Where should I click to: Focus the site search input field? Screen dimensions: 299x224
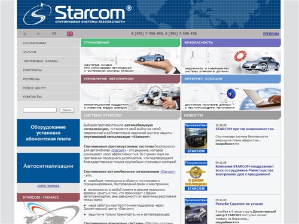point(39,110)
